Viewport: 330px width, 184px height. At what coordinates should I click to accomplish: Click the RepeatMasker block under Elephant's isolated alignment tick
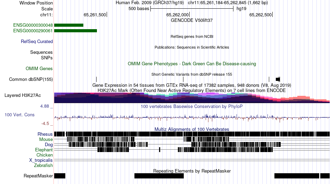pyautogui.click(x=159, y=176)
